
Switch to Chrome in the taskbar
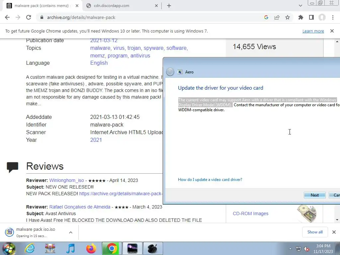112,248
